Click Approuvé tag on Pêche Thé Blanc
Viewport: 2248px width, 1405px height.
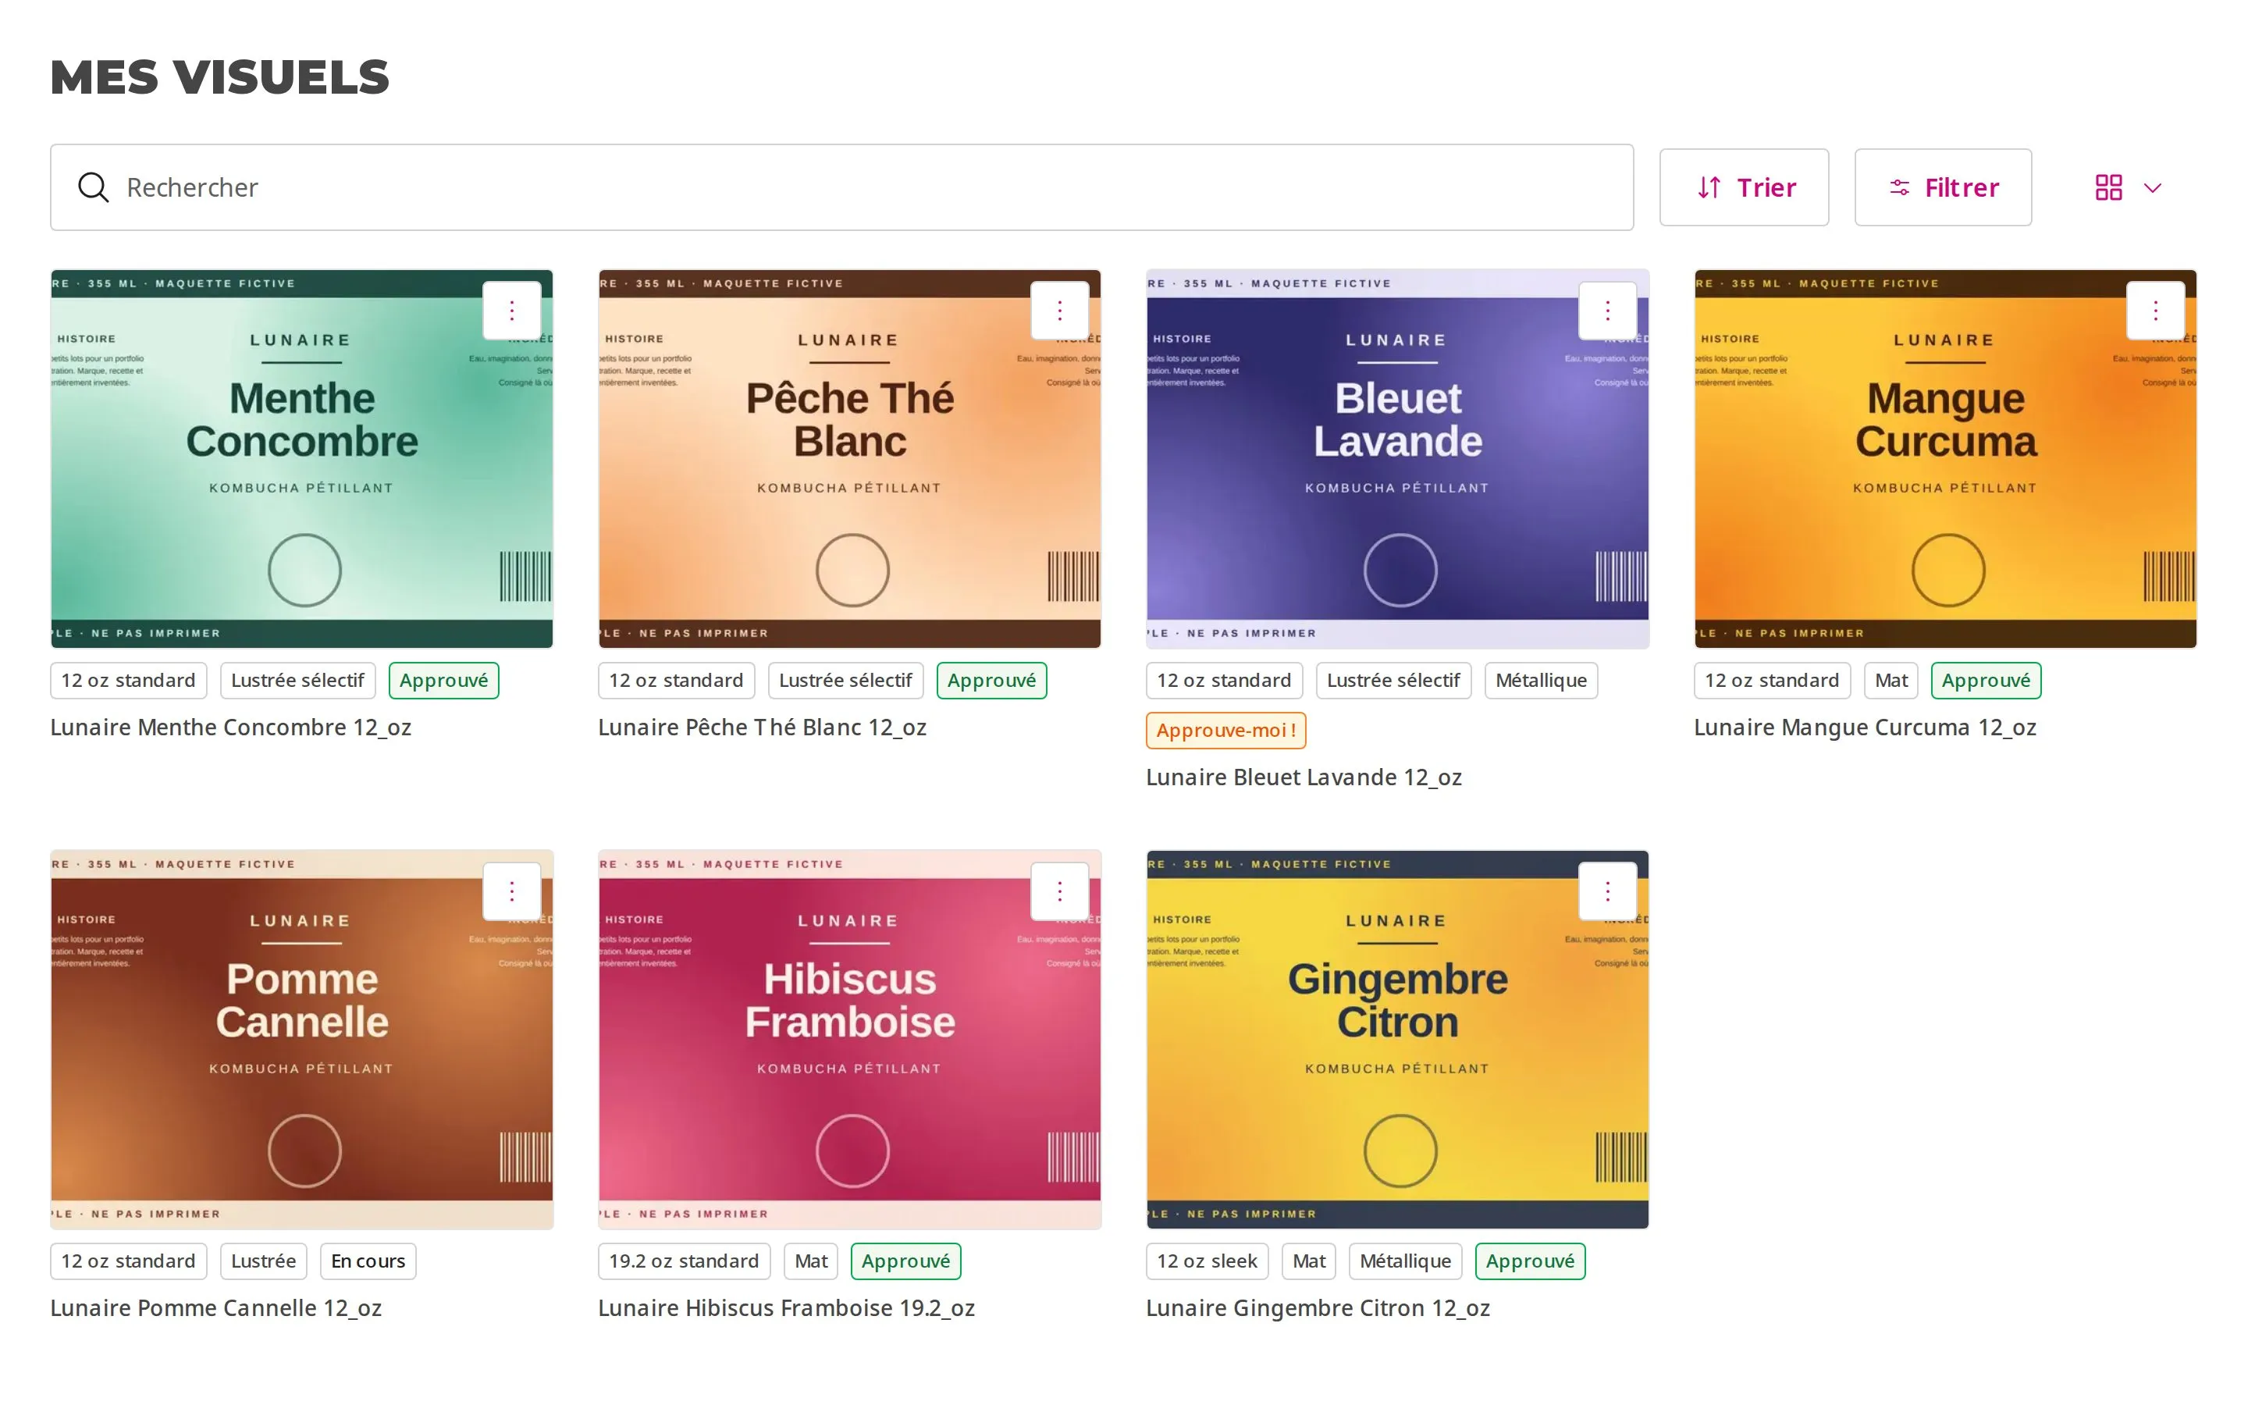click(992, 680)
